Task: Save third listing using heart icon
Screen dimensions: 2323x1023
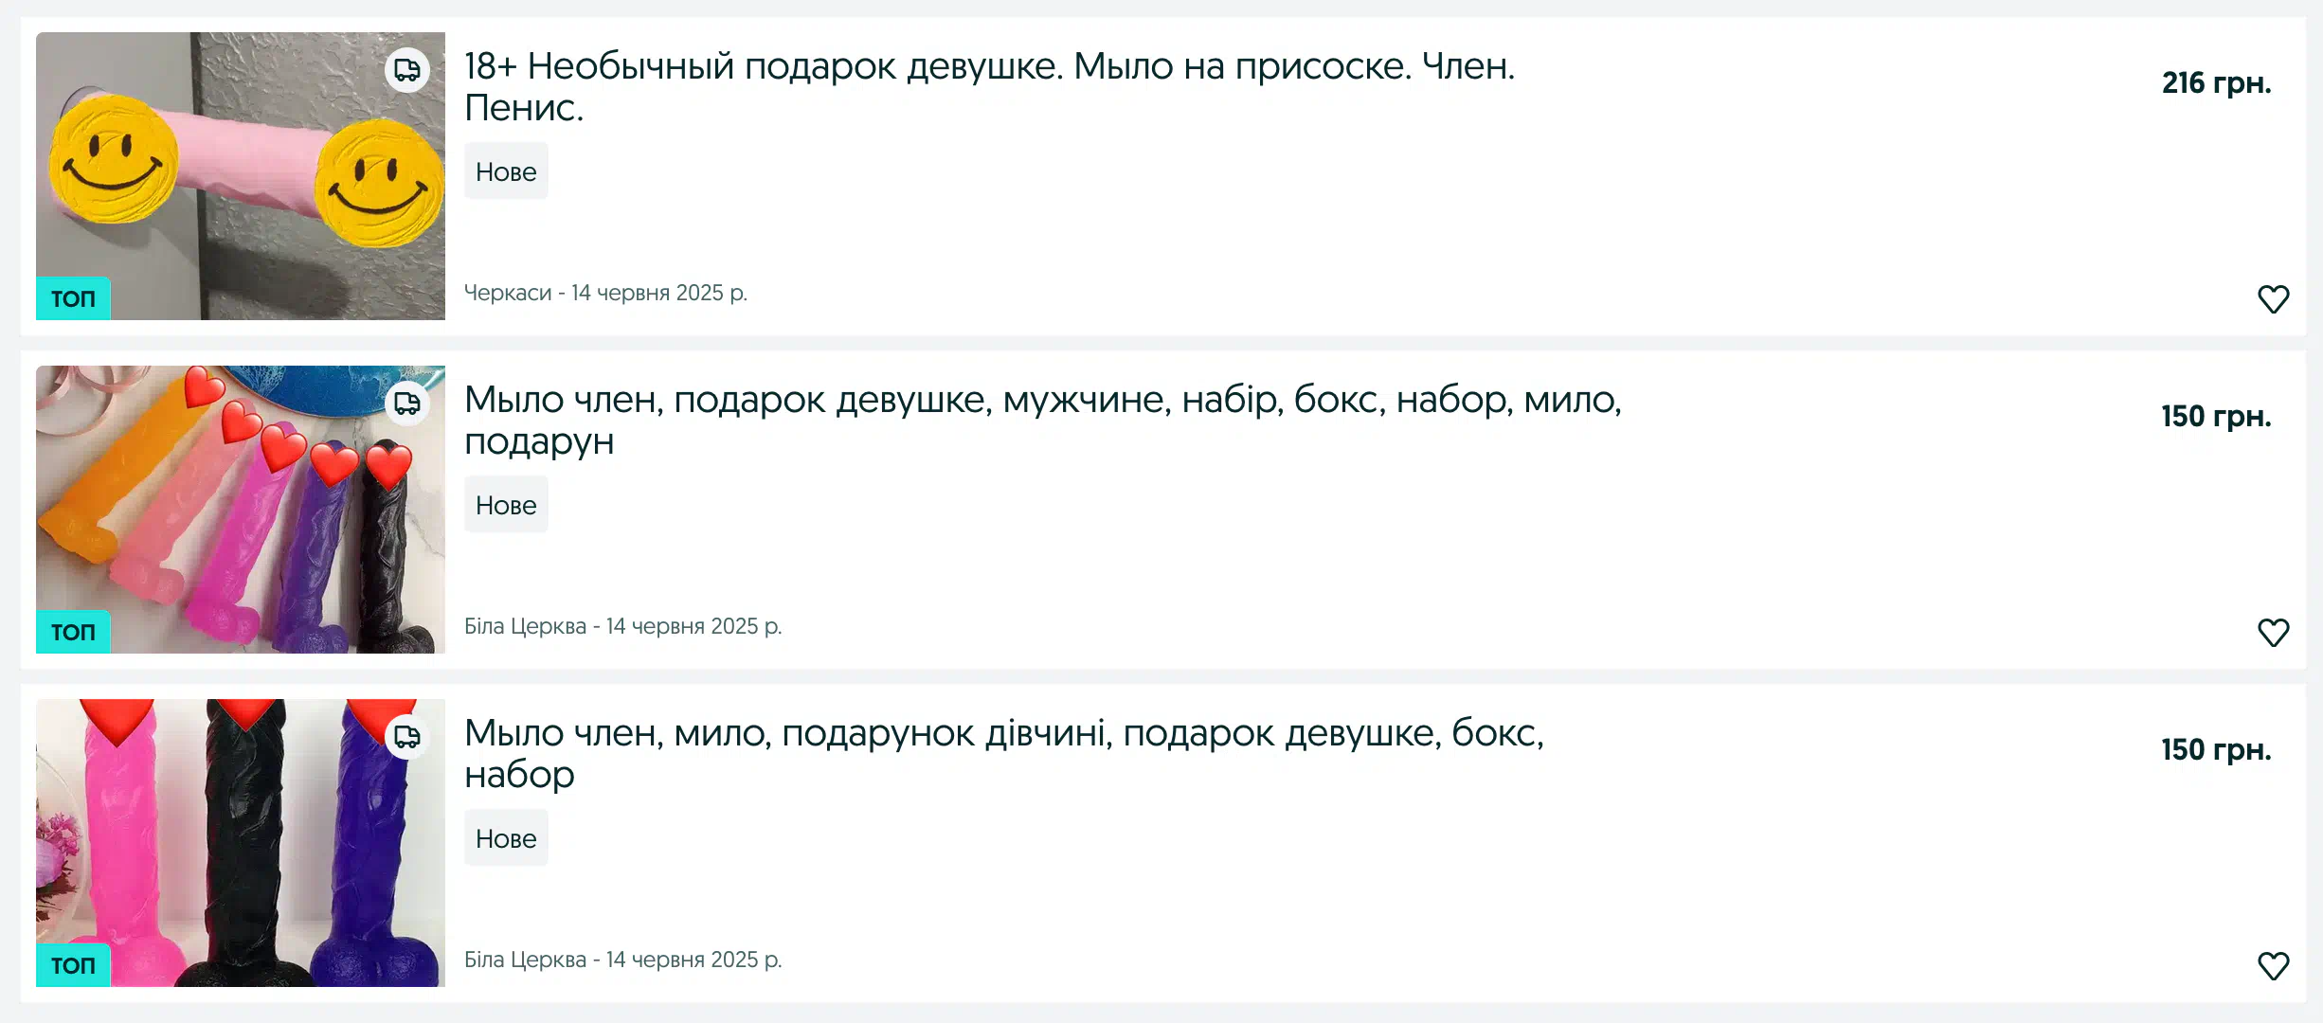Action: (2273, 966)
